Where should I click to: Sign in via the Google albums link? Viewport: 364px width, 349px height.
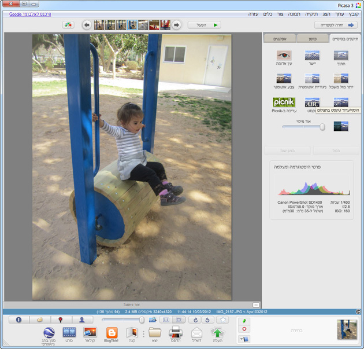point(30,14)
